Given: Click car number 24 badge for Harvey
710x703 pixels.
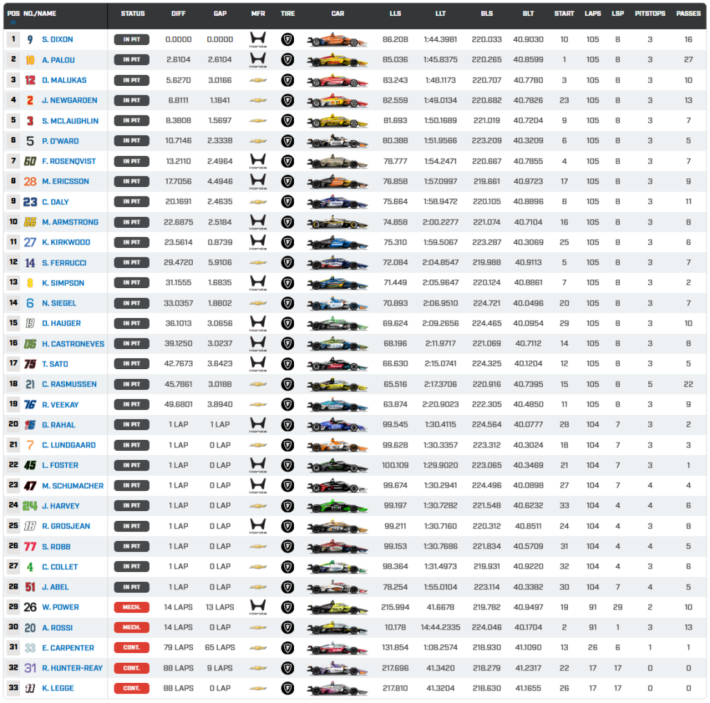Looking at the screenshot, I should (30, 506).
